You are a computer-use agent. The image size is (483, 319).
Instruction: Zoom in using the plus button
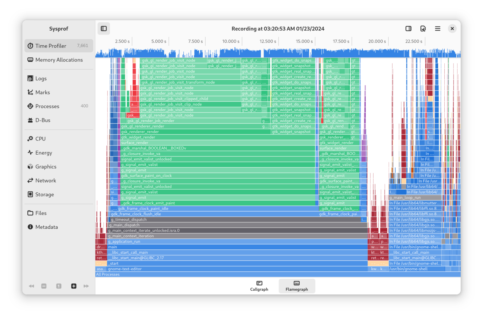point(74,286)
